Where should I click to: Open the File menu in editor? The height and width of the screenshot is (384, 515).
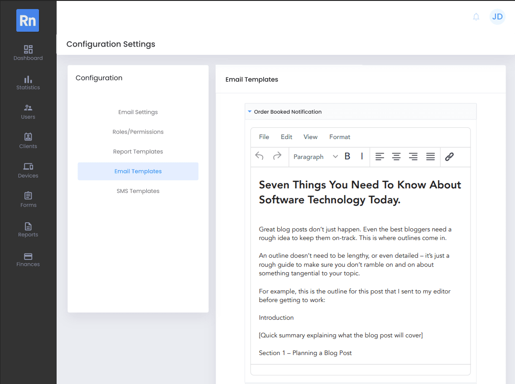tap(264, 137)
